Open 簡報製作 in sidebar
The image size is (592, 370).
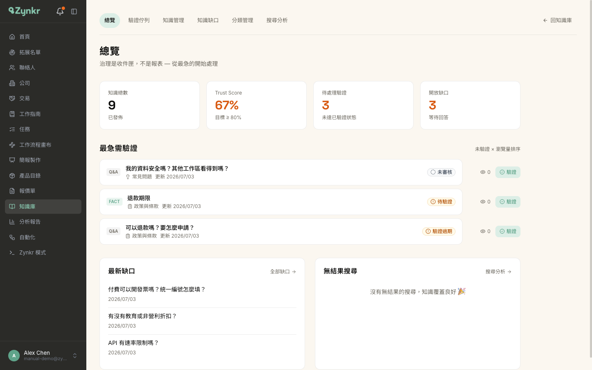click(43, 160)
